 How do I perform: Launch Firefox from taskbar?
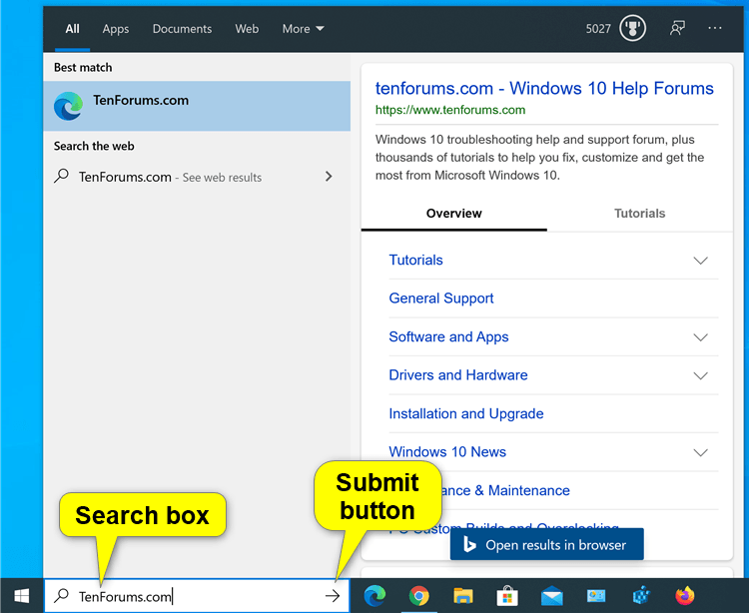tap(684, 595)
